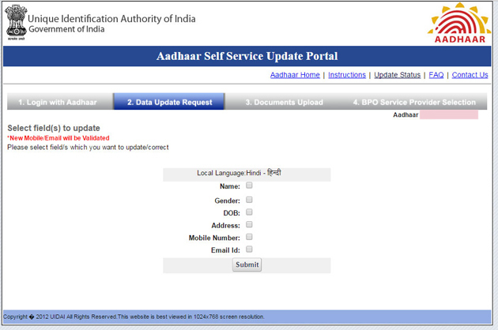Open the Documents Upload step tab

tap(284, 102)
